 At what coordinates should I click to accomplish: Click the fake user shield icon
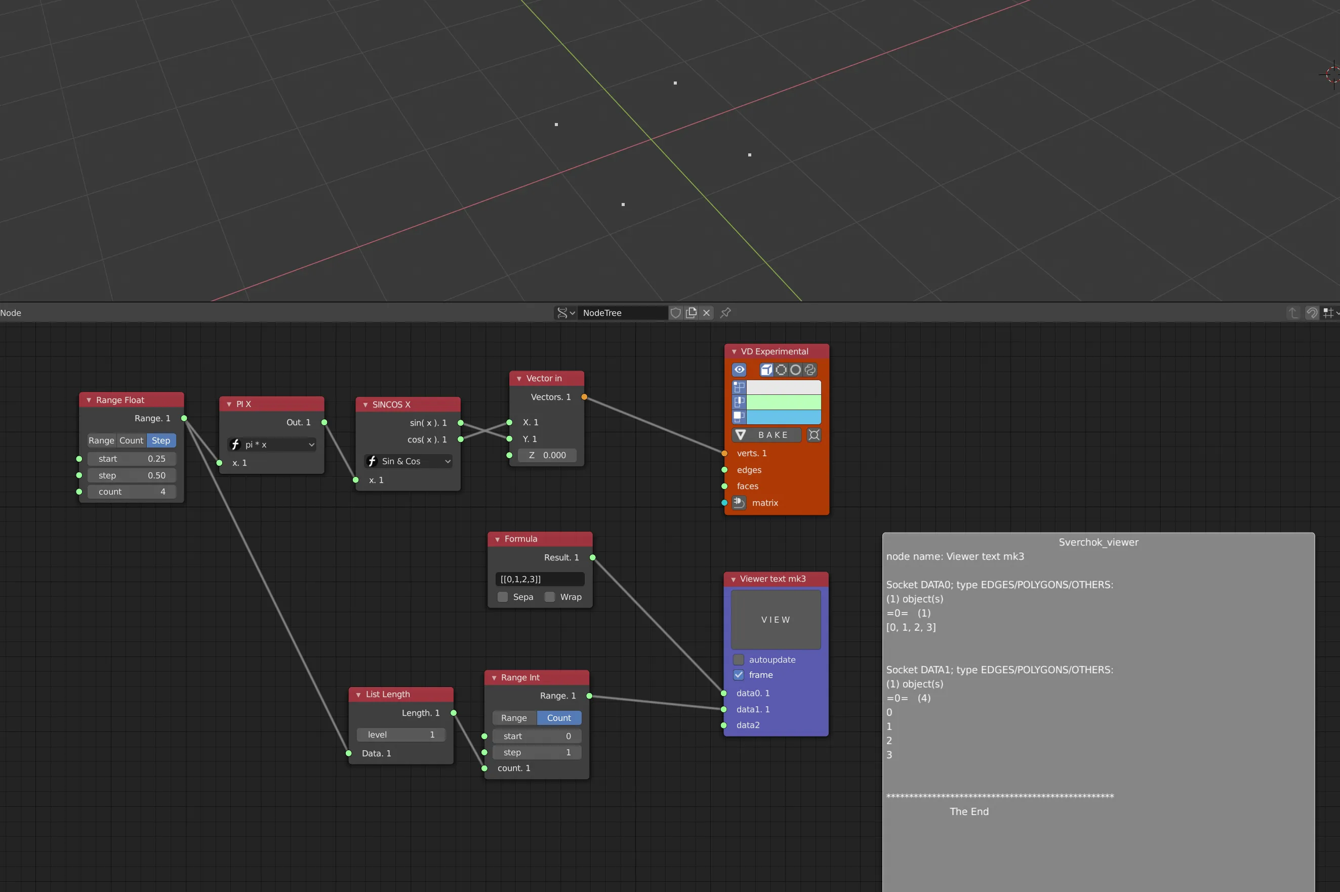coord(675,313)
